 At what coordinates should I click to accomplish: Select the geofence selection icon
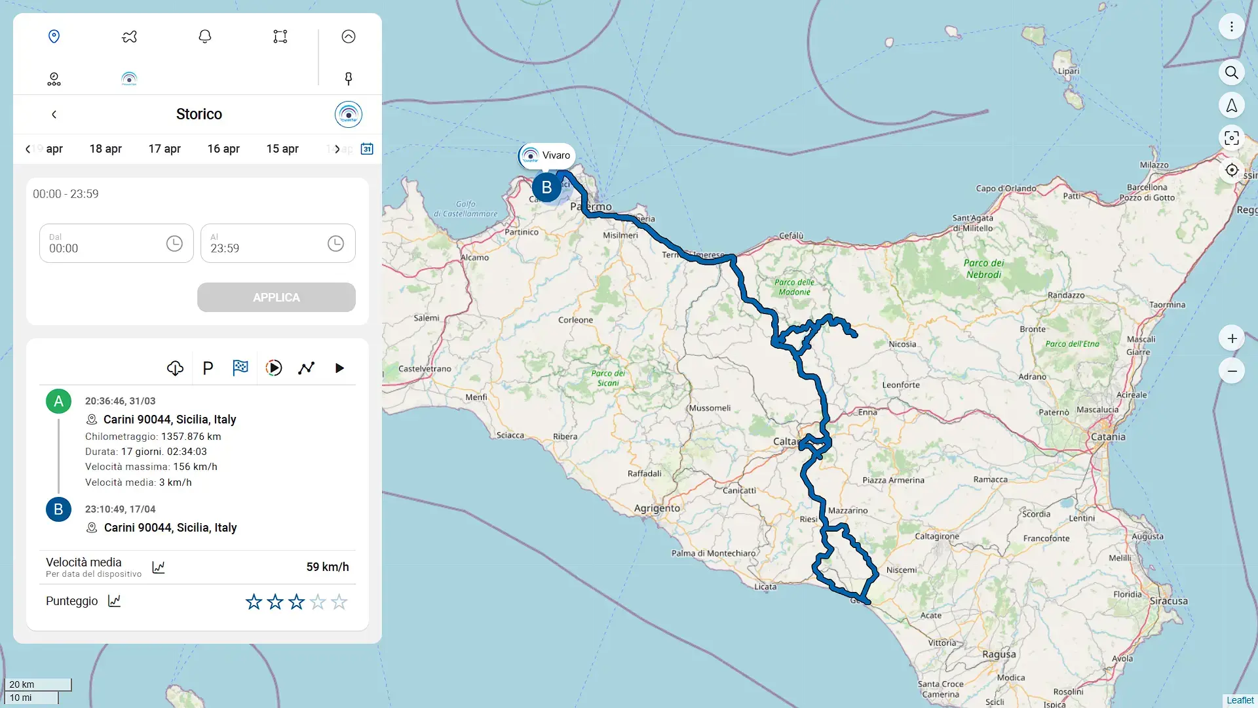coord(280,37)
